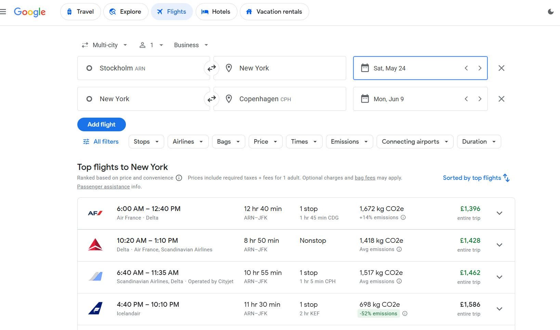The image size is (560, 330).
Task: Swap Stockholm and New York locations
Action: click(212, 68)
